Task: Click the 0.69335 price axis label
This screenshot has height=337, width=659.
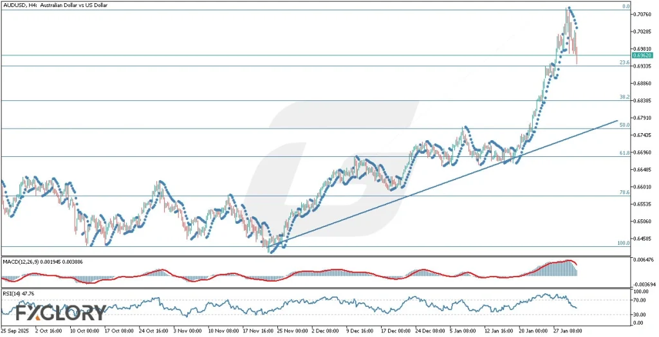Action: tap(644, 66)
